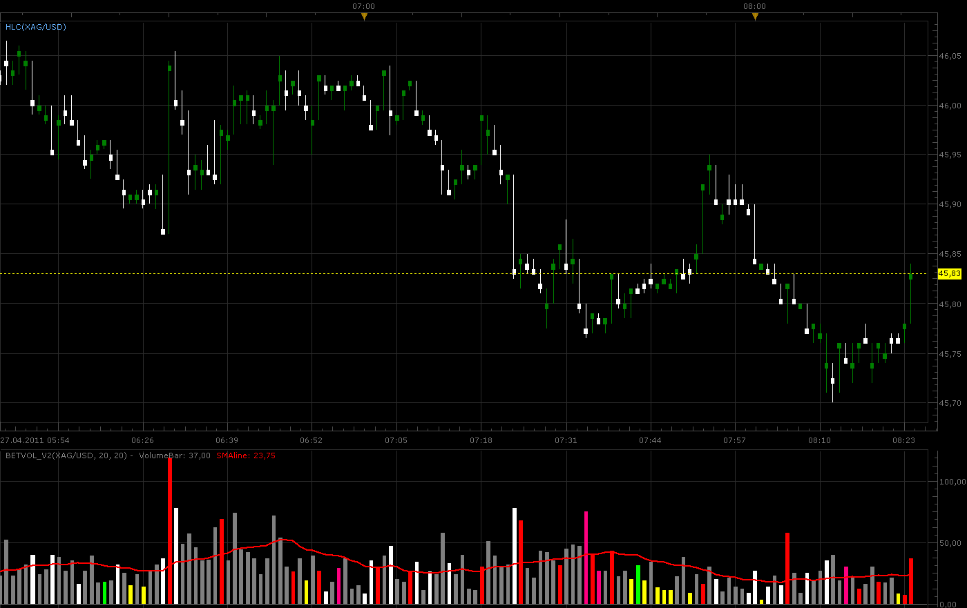Click the 45,90 price axis label
The image size is (967, 608).
pos(950,204)
